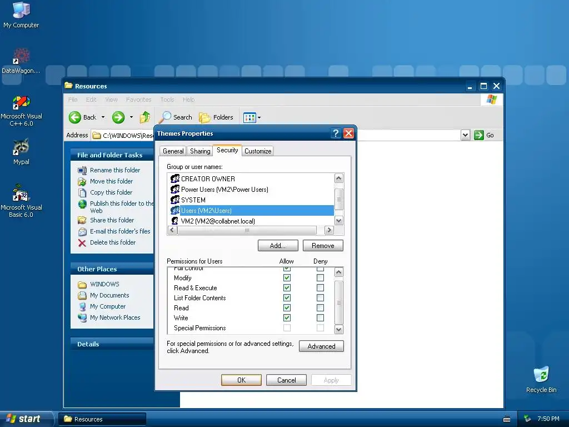
Task: Click Share this folder icon
Action: (82, 220)
